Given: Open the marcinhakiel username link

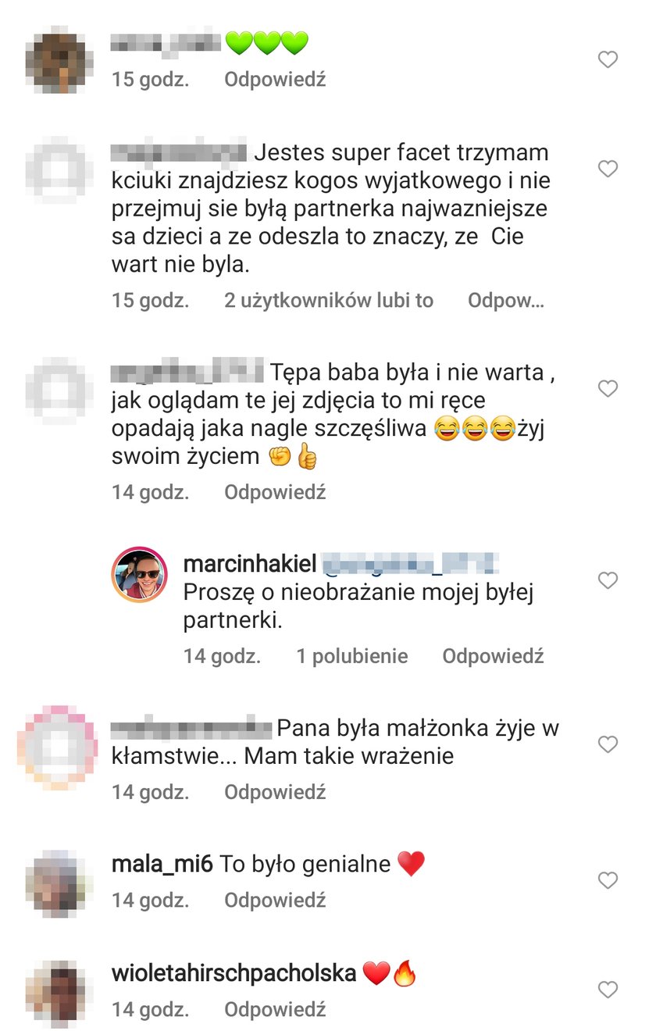Looking at the screenshot, I should pyautogui.click(x=248, y=564).
